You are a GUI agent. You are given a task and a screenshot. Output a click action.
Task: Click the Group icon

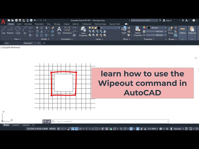(x=170, y=30)
